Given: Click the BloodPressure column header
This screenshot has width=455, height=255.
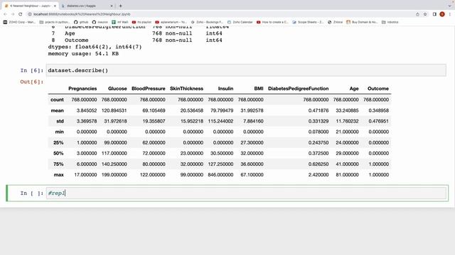Looking at the screenshot, I should click(x=149, y=89).
